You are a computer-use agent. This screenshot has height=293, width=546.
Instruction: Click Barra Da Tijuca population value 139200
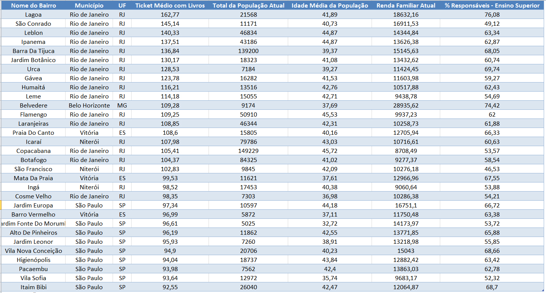pos(248,51)
